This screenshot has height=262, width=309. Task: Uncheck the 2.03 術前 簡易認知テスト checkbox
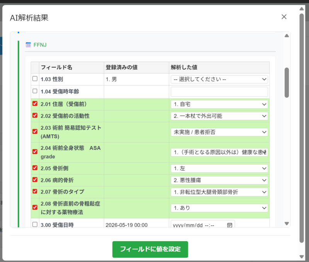pos(35,132)
